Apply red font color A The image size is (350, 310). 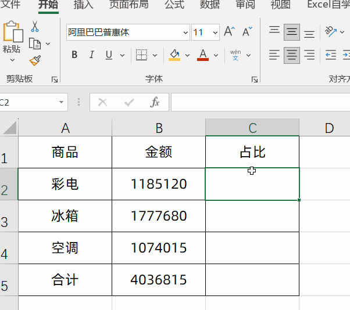tap(203, 55)
